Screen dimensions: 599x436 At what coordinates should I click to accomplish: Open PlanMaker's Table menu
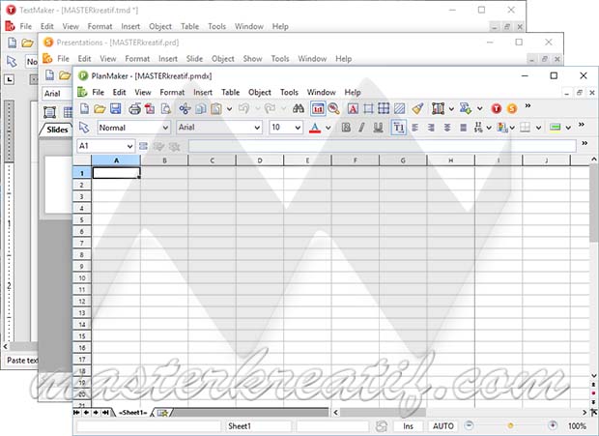coord(230,92)
